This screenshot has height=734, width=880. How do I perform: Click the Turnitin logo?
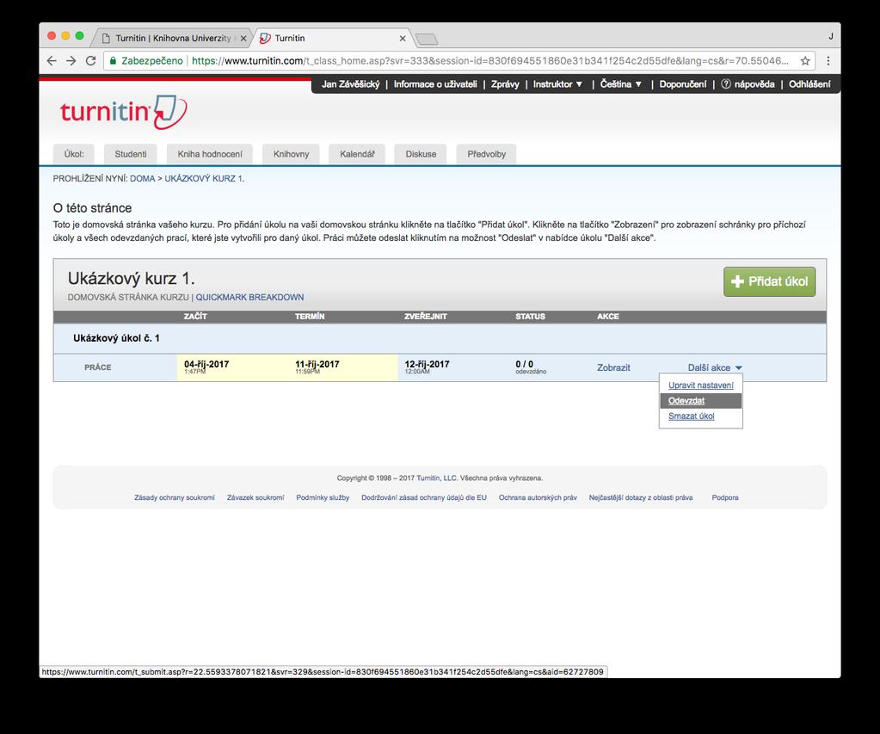124,112
